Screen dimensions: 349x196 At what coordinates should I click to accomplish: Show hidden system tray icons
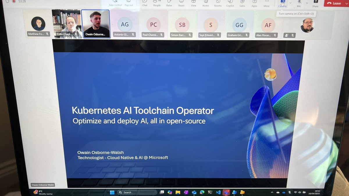coord(272,192)
